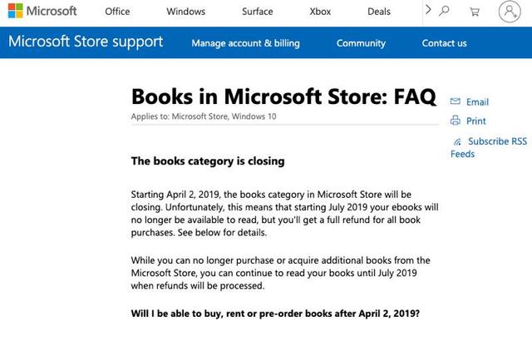
Task: Click the Email link text
Action: [x=477, y=102]
